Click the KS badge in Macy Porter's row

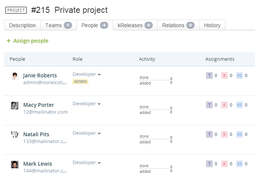pos(240,105)
